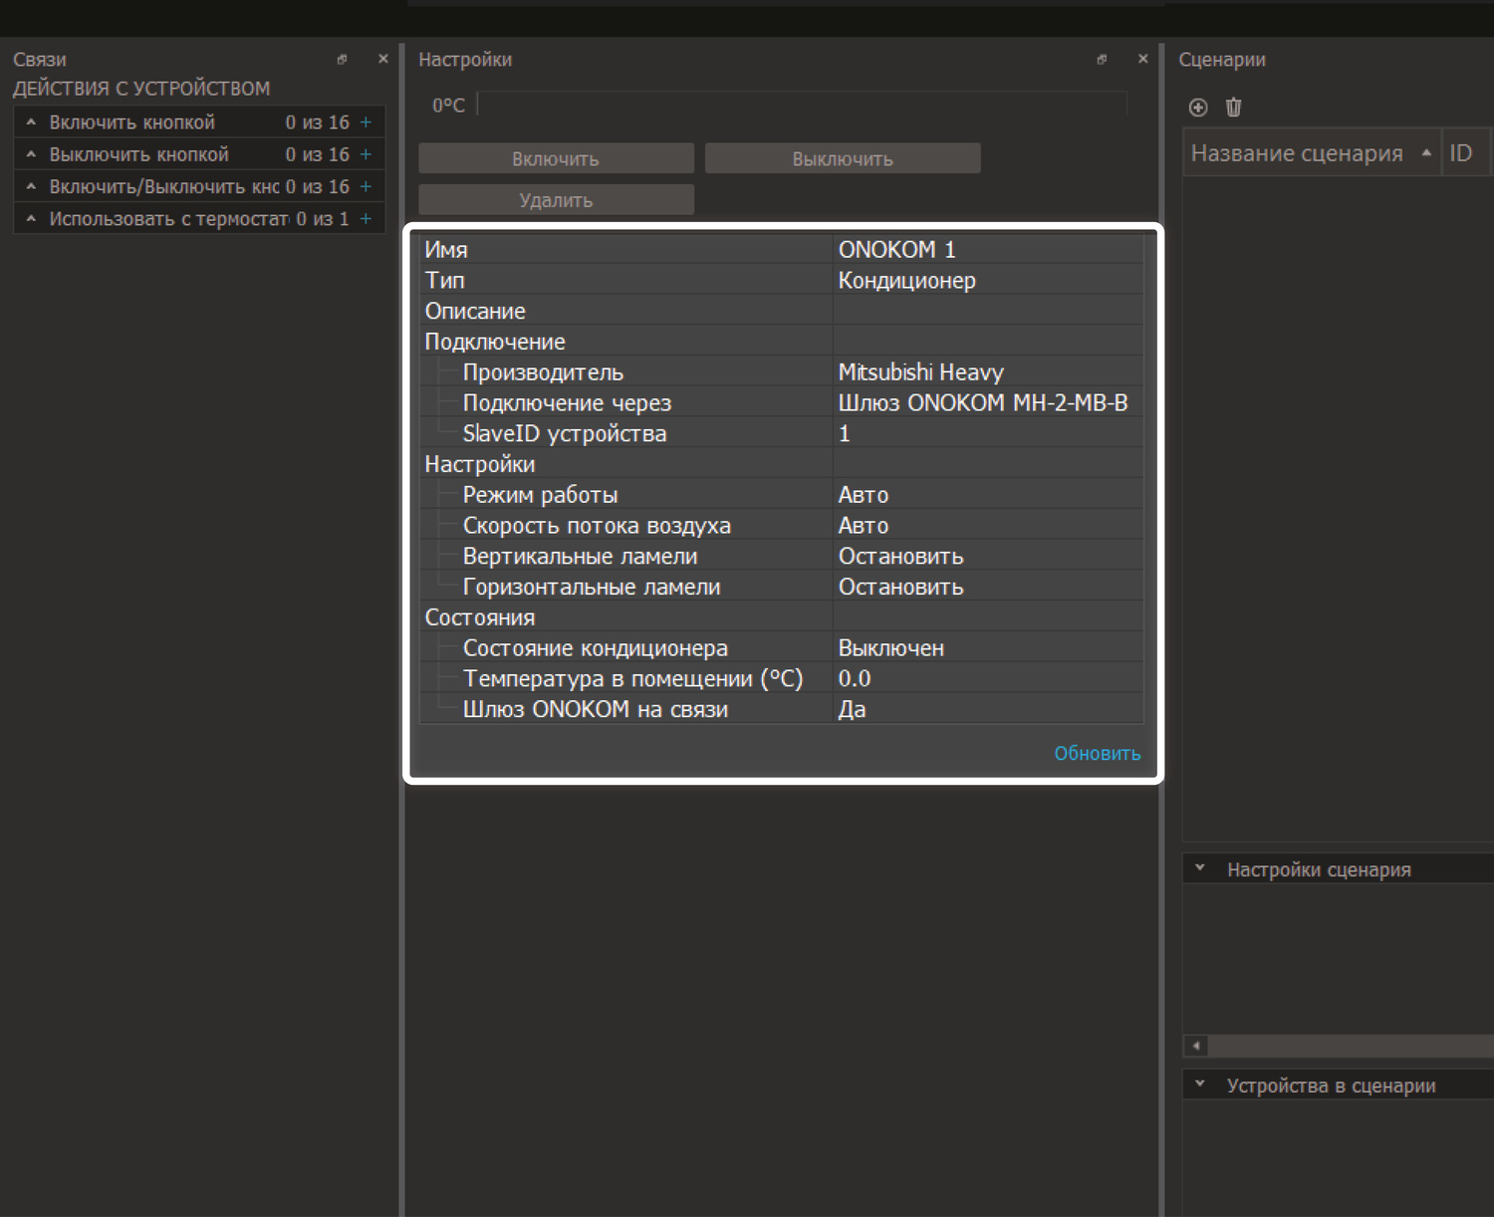Add link for 'Выключить кнопкой' action

pos(366,154)
